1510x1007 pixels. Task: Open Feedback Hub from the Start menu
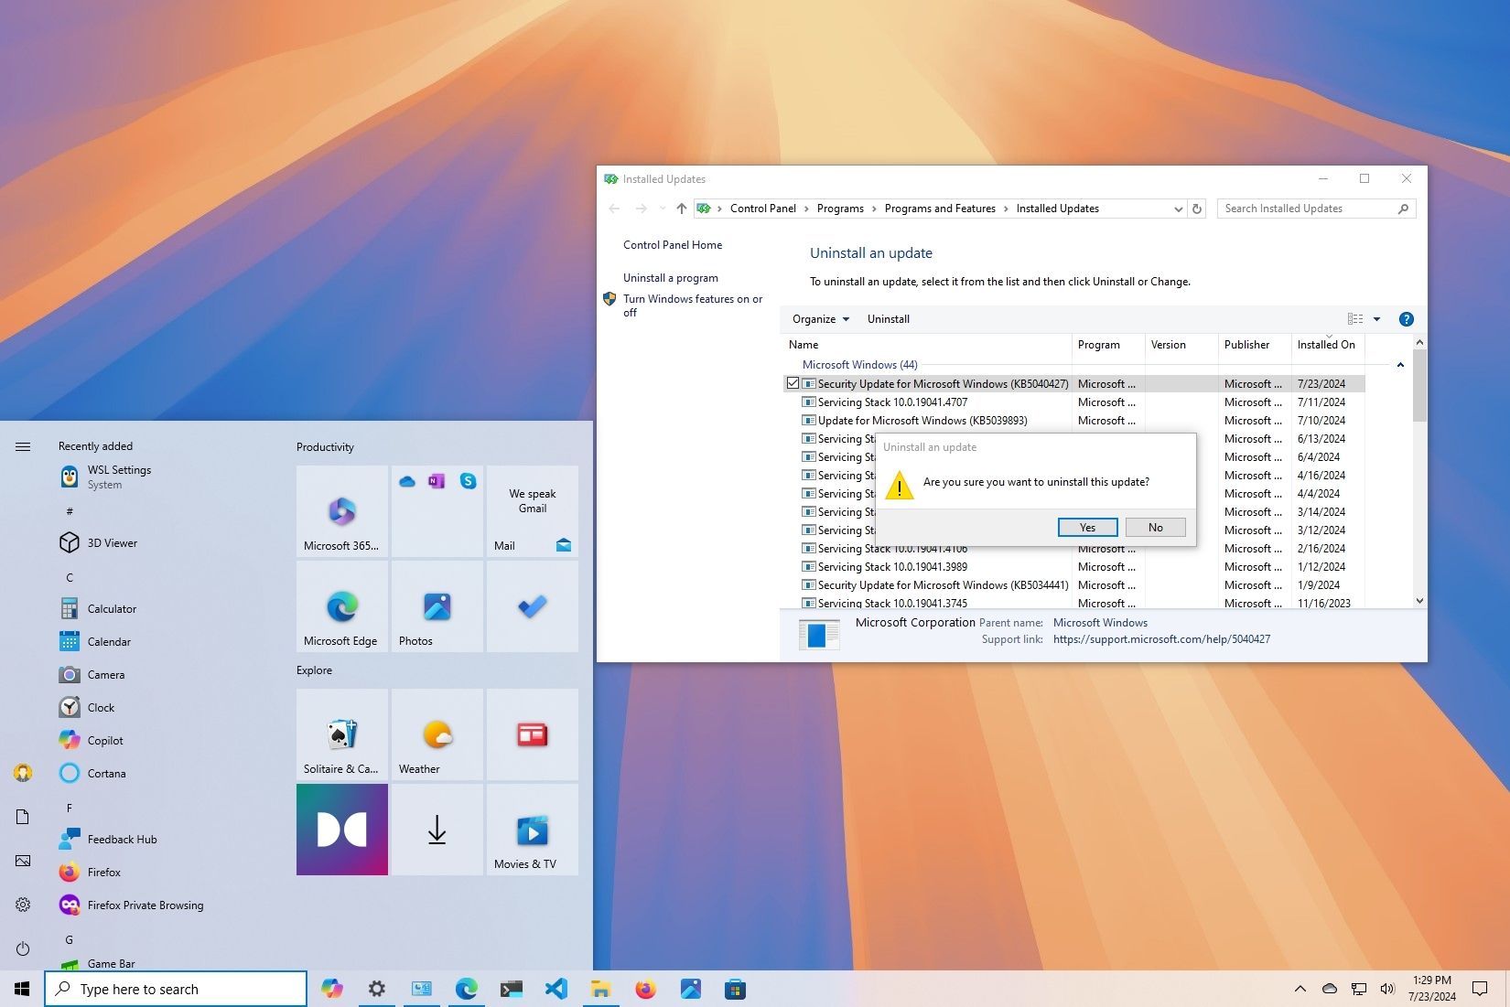[120, 839]
